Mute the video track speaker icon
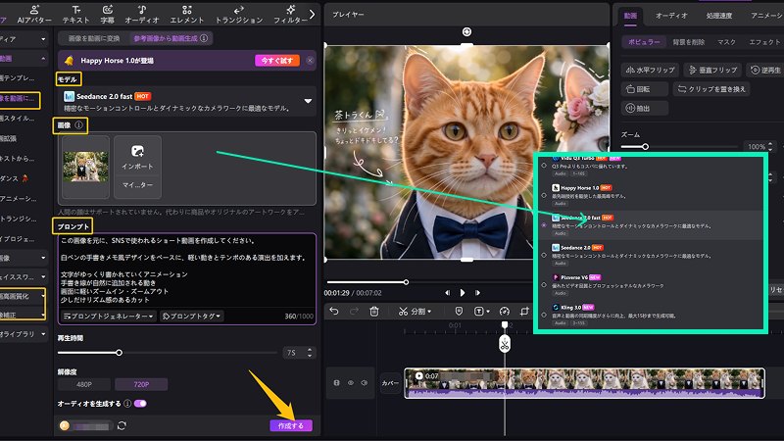The width and height of the screenshot is (784, 441). [365, 383]
